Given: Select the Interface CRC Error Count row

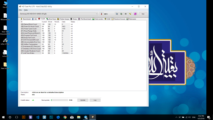Looking at the screenshot, I should 47,49.
